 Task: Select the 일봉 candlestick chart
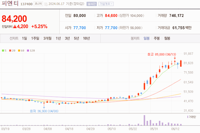click(147, 38)
